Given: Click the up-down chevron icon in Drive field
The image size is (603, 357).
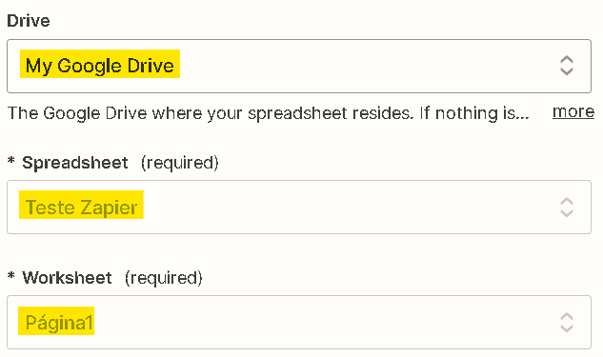Looking at the screenshot, I should click(x=567, y=66).
